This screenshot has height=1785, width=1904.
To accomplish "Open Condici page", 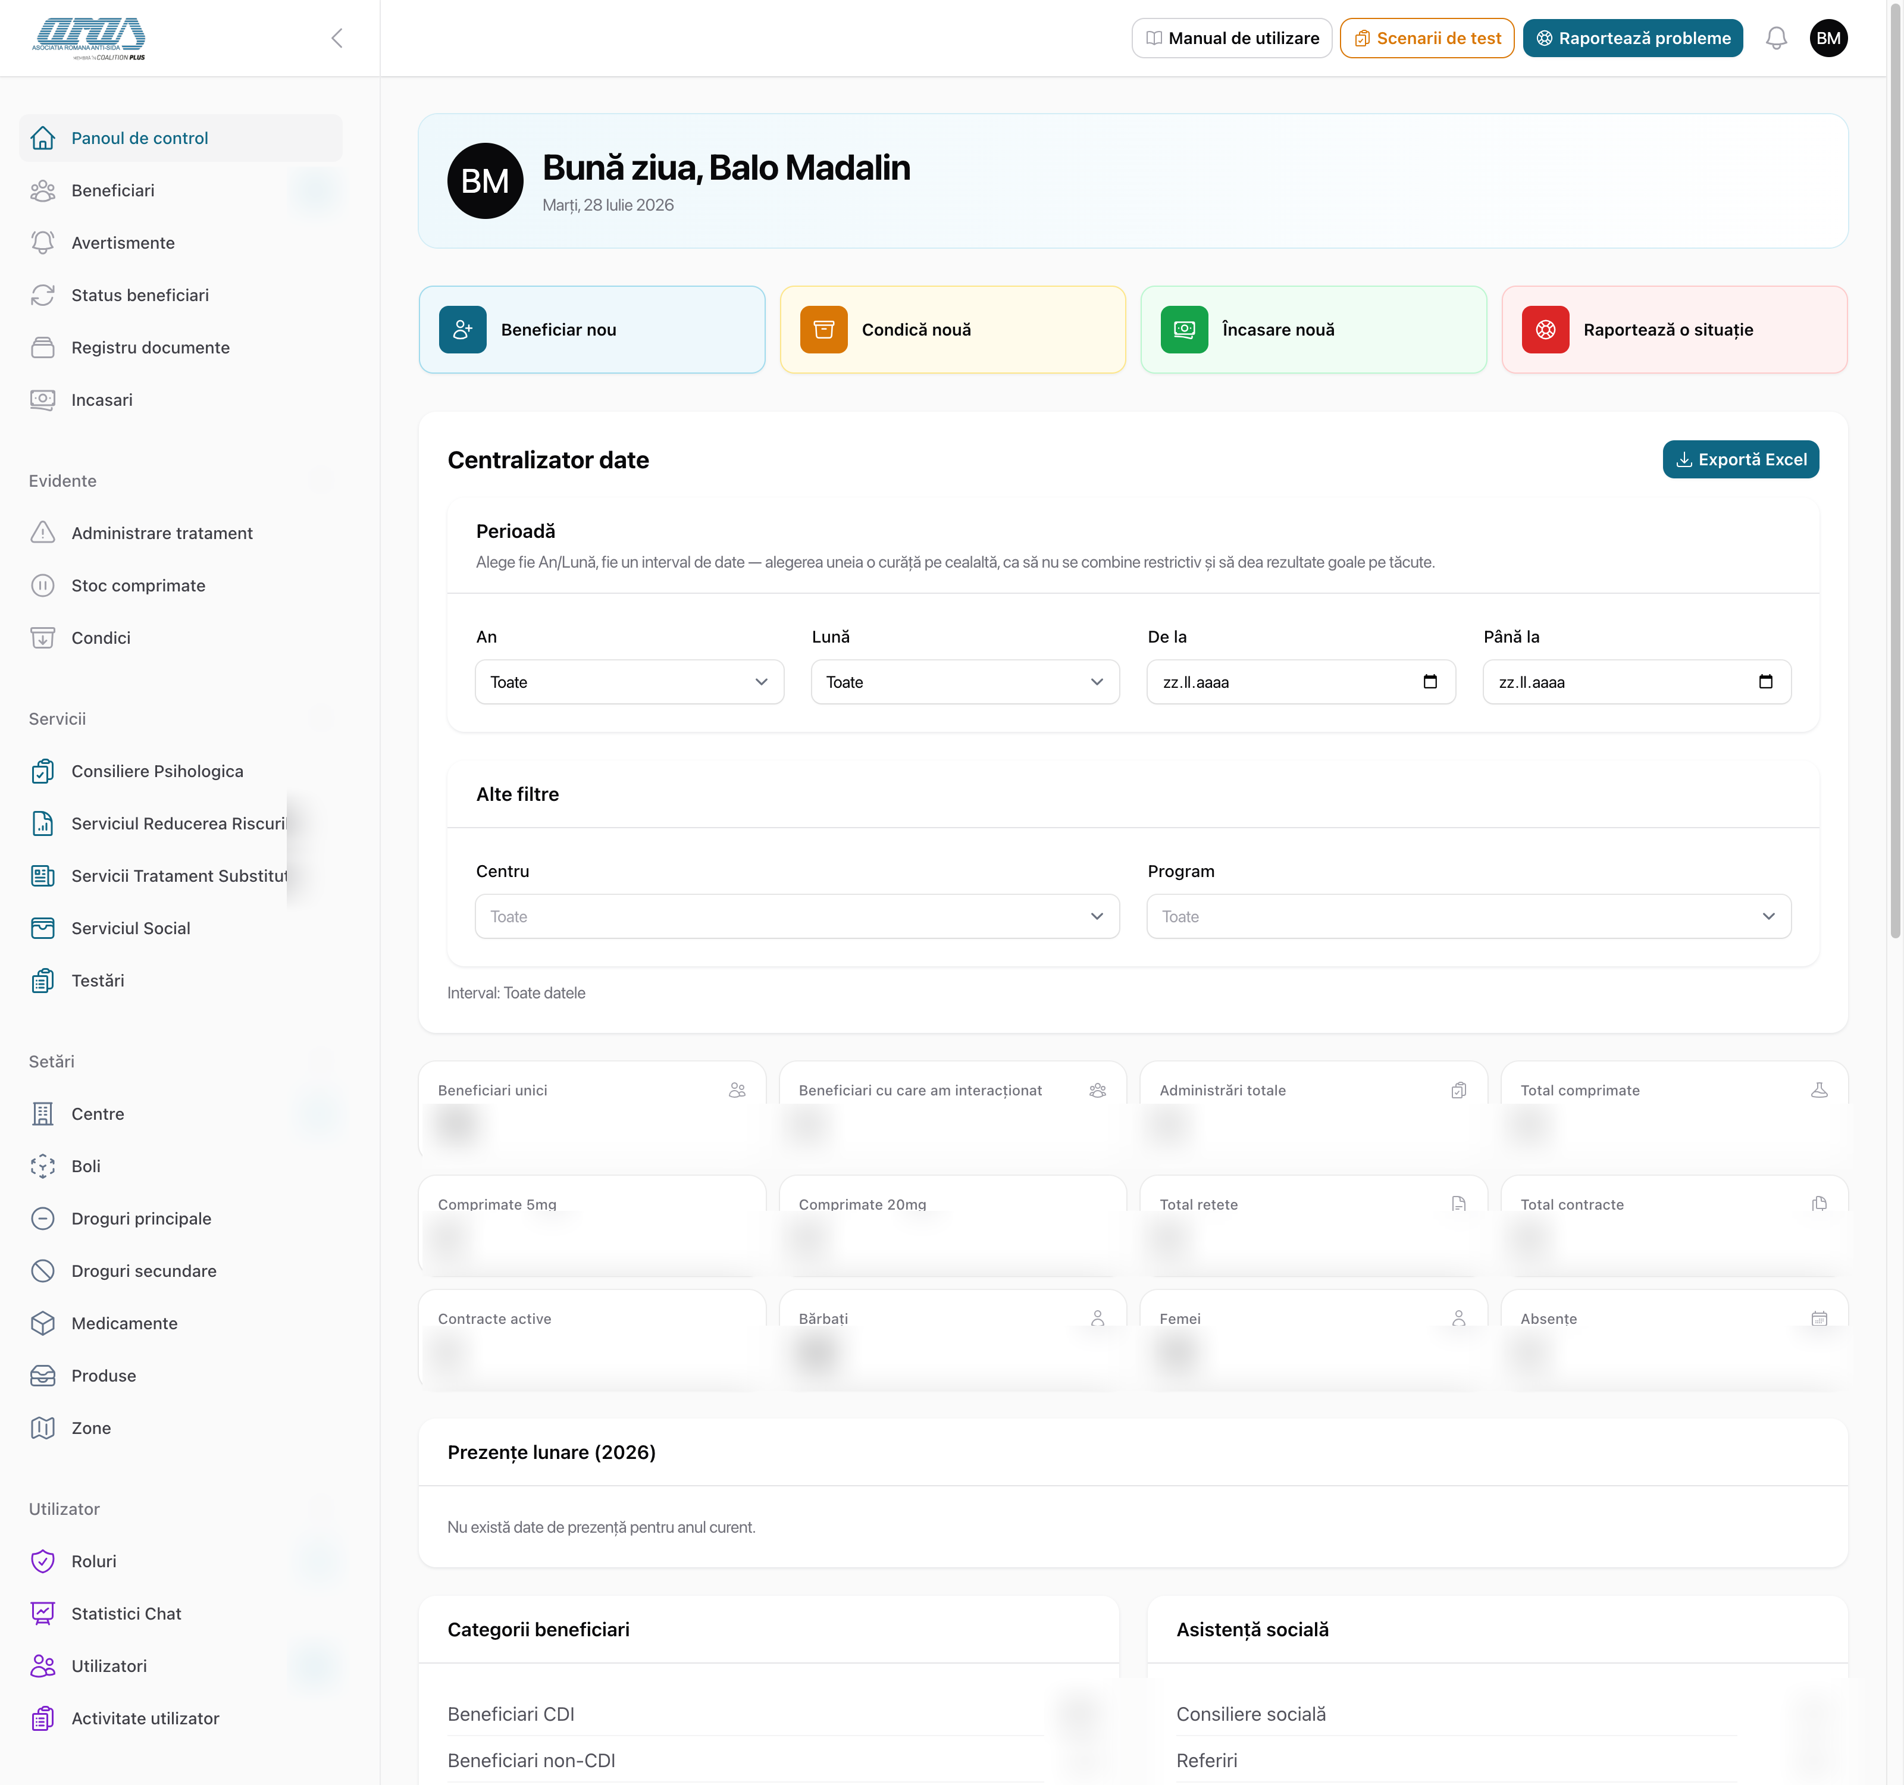I will coord(180,638).
